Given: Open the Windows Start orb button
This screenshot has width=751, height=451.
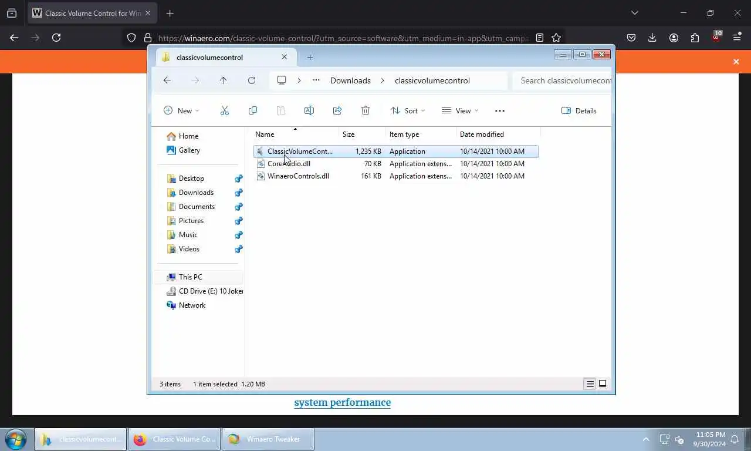Looking at the screenshot, I should (16, 439).
